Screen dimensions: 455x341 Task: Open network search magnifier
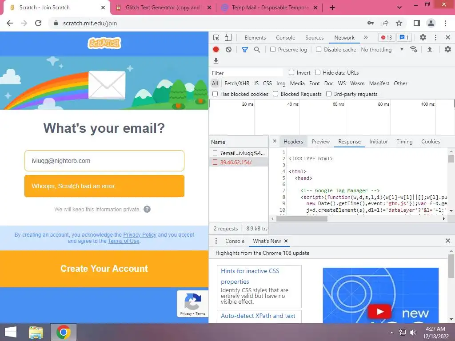(x=257, y=50)
